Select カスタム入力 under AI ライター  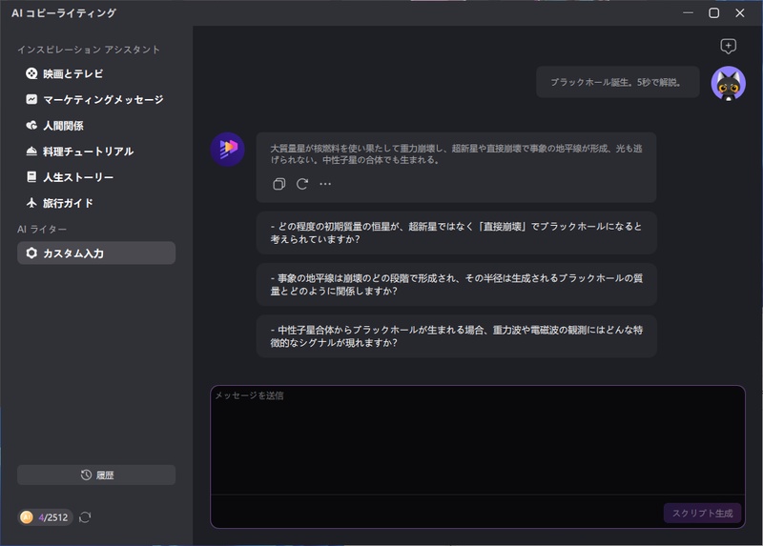tap(96, 253)
